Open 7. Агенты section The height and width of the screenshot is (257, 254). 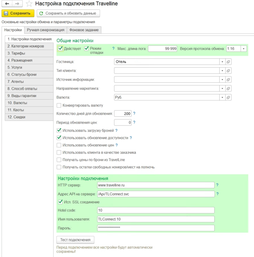(x=29, y=82)
